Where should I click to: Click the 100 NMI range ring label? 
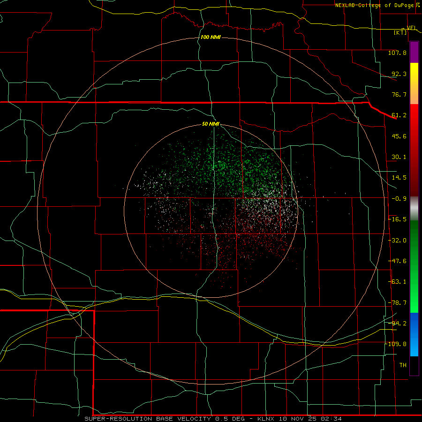211,37
